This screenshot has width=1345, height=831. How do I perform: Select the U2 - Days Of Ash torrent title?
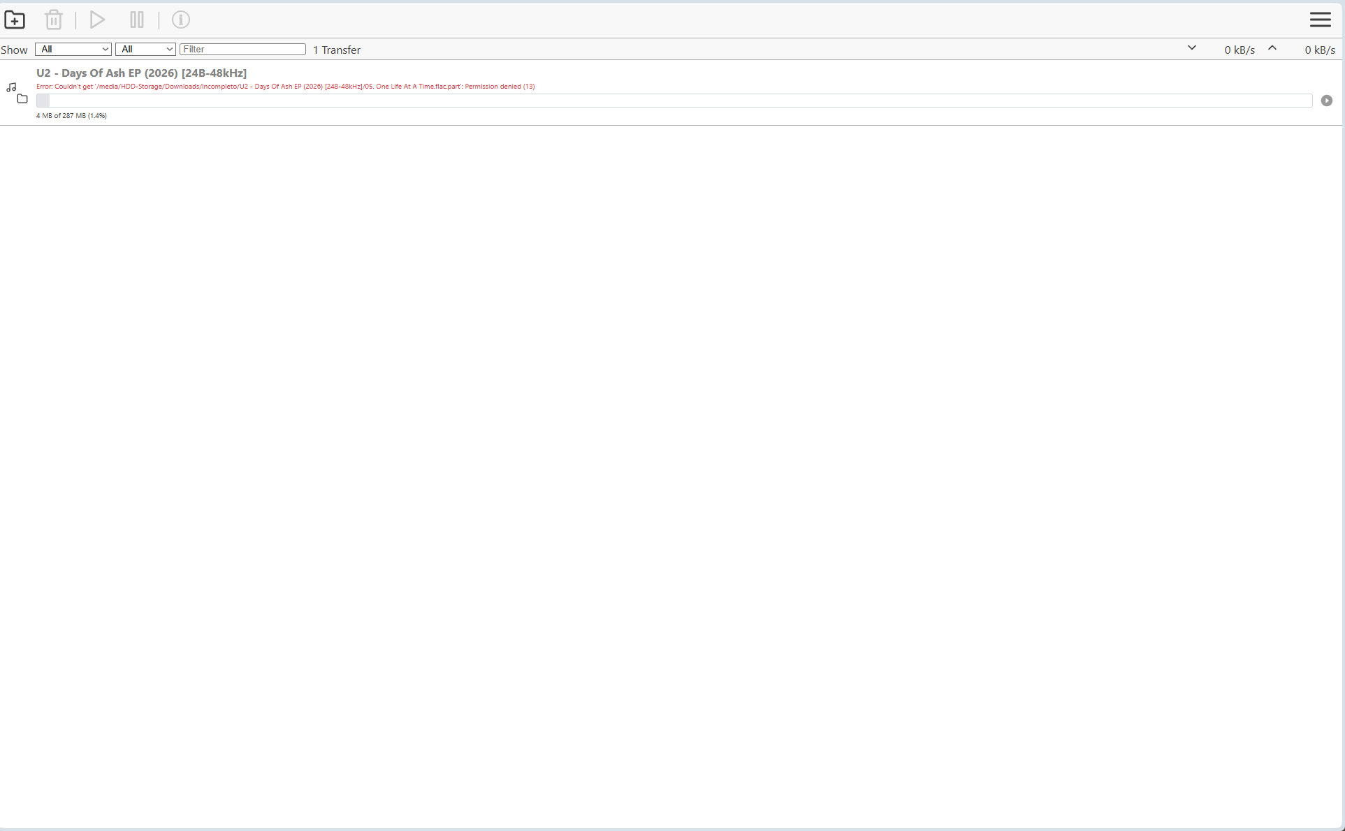141,73
